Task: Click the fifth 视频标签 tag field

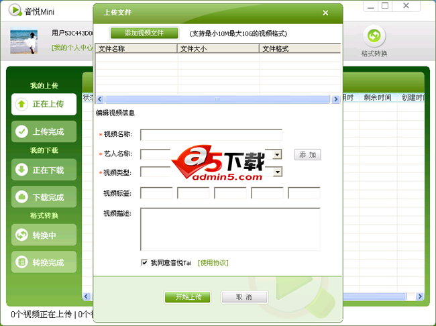Action: pyautogui.click(x=304, y=193)
